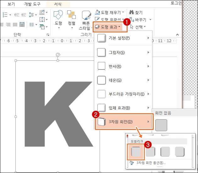Apply distributed text alignment
The image size is (198, 173).
(x=22, y=24)
